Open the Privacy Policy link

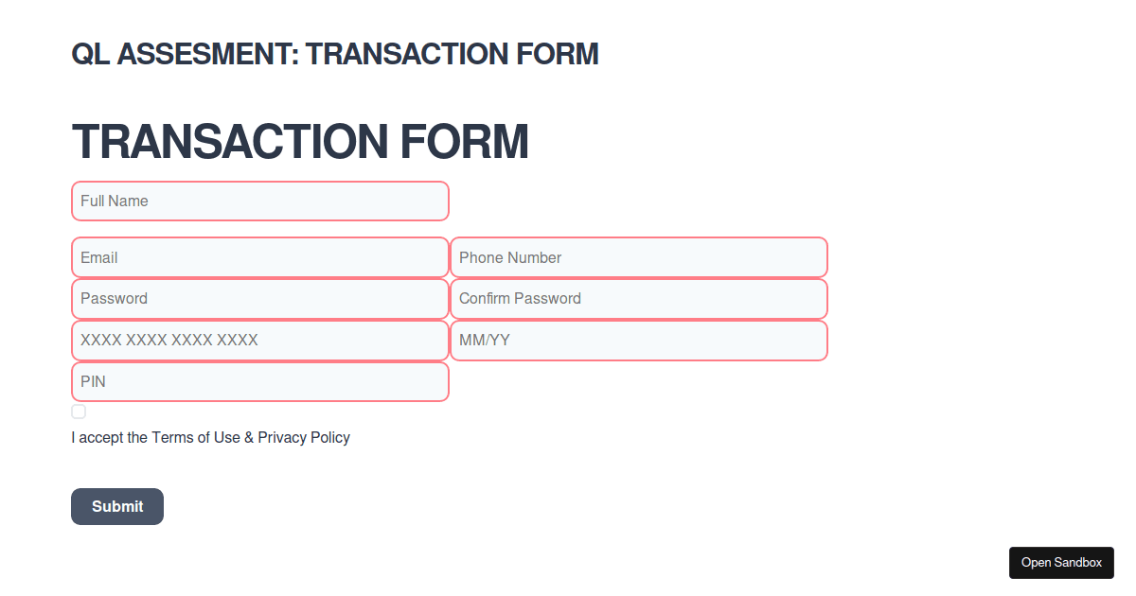click(303, 437)
